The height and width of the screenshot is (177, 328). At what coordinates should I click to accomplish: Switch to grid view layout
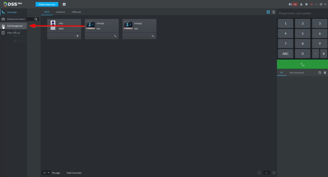(268, 12)
